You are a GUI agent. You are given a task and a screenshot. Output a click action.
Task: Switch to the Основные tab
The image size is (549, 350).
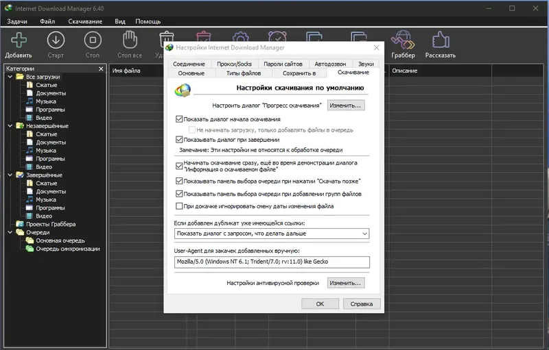[191, 73]
